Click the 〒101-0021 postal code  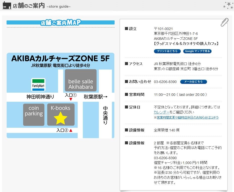coord(163,29)
